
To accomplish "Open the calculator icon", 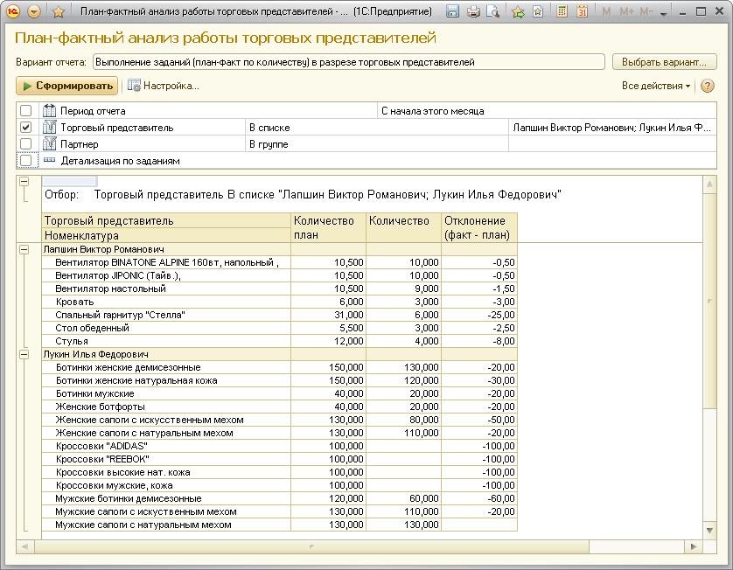I will tap(560, 12).
